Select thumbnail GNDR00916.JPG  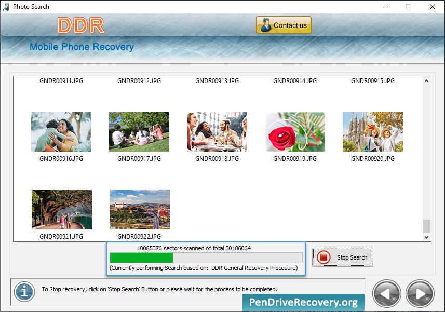pyautogui.click(x=61, y=132)
